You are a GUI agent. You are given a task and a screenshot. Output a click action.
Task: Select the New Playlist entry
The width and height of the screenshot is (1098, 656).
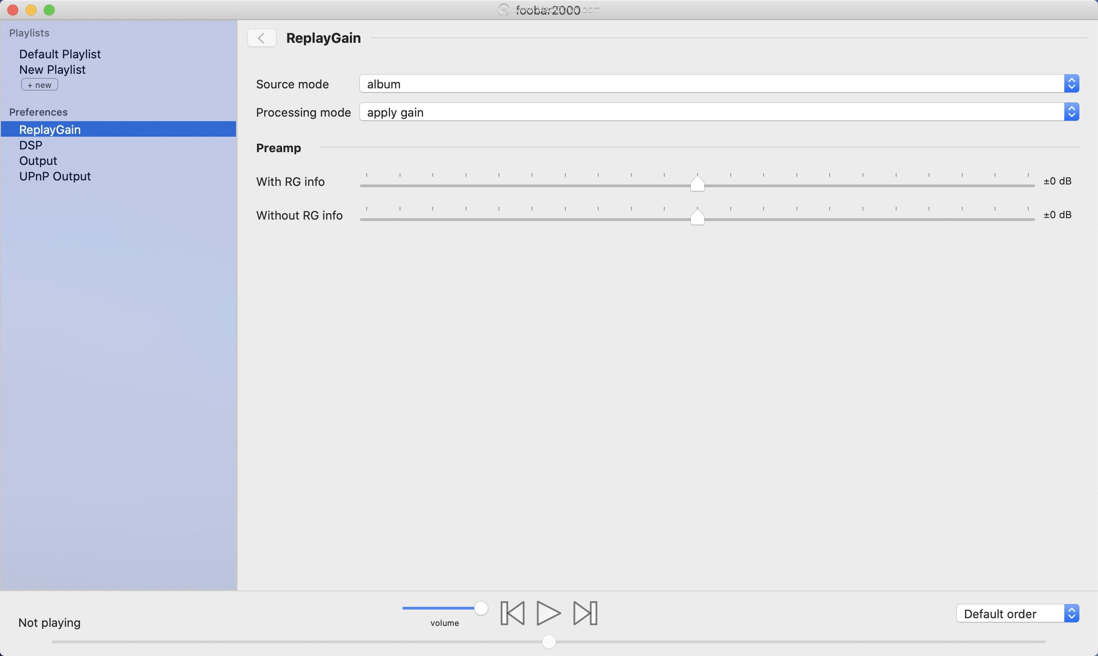[52, 69]
